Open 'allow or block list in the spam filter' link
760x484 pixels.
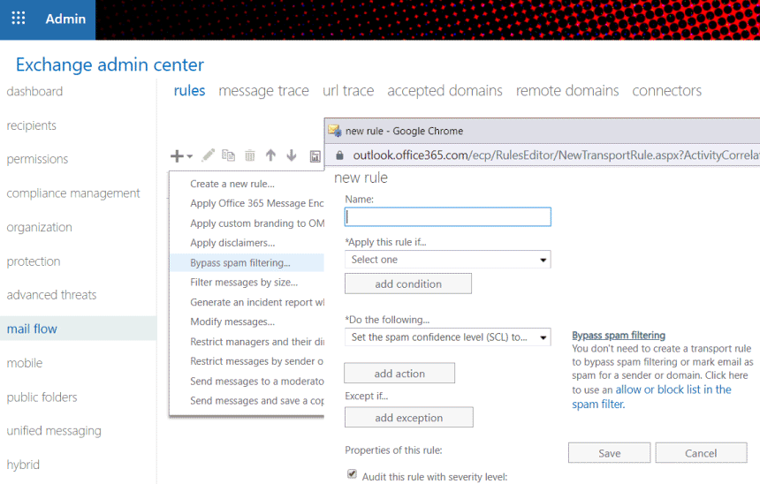[x=651, y=397]
